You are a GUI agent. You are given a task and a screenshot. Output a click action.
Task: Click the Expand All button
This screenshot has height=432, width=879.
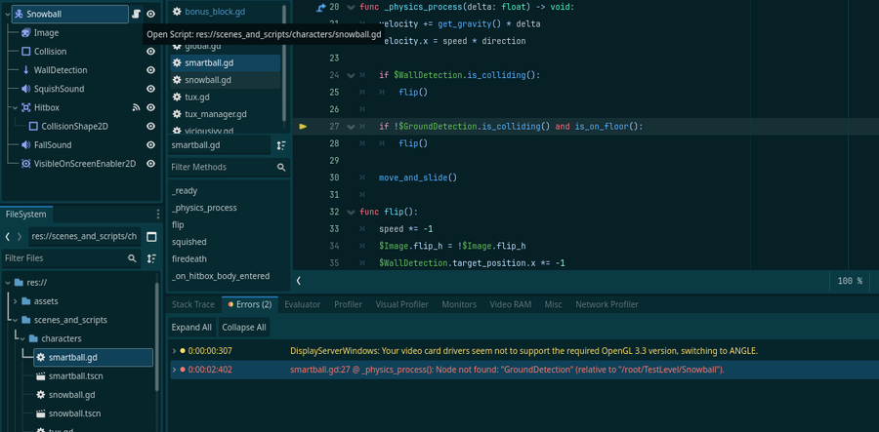pyautogui.click(x=192, y=328)
